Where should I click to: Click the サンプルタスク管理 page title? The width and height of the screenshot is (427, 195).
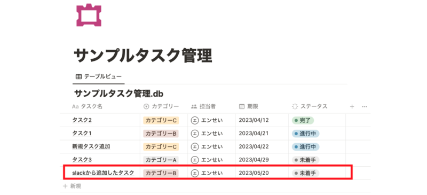[143, 56]
